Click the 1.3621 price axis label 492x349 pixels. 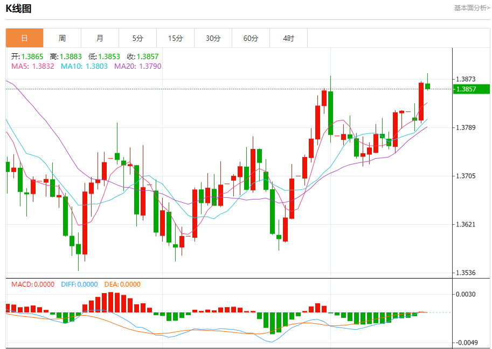466,224
